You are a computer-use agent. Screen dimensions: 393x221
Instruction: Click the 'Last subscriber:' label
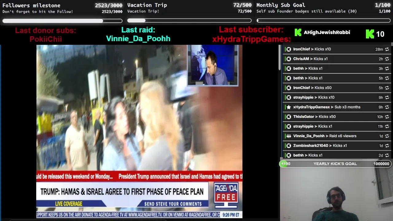click(251, 30)
